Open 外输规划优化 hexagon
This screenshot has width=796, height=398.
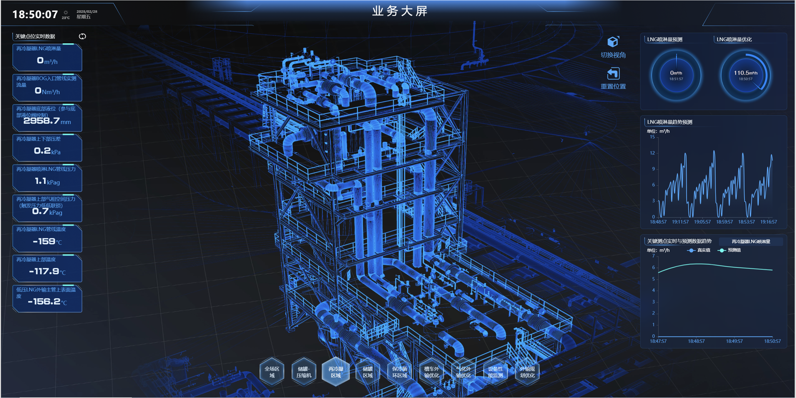point(527,372)
